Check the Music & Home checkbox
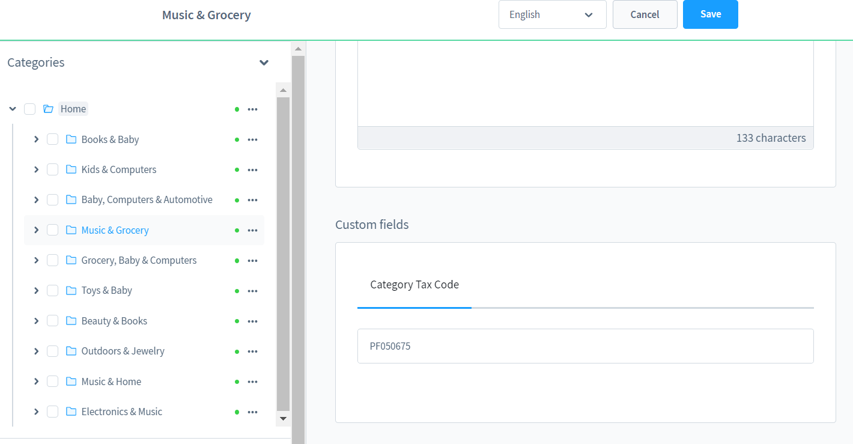The width and height of the screenshot is (853, 444). 52,382
